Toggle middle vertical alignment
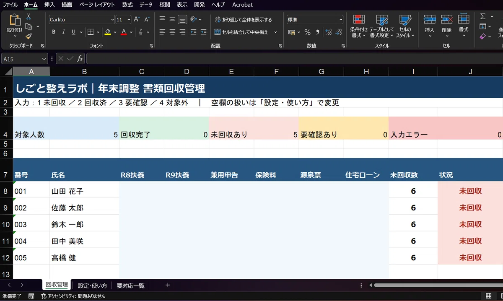The width and height of the screenshot is (503, 301). (x=172, y=19)
